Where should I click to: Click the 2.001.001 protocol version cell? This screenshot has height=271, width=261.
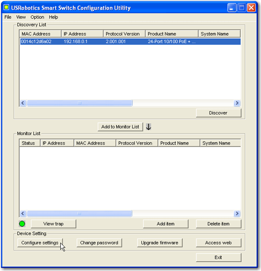[116, 42]
